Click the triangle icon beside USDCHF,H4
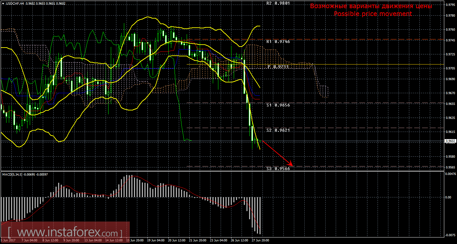This screenshot has width=457, height=244. [3, 3]
